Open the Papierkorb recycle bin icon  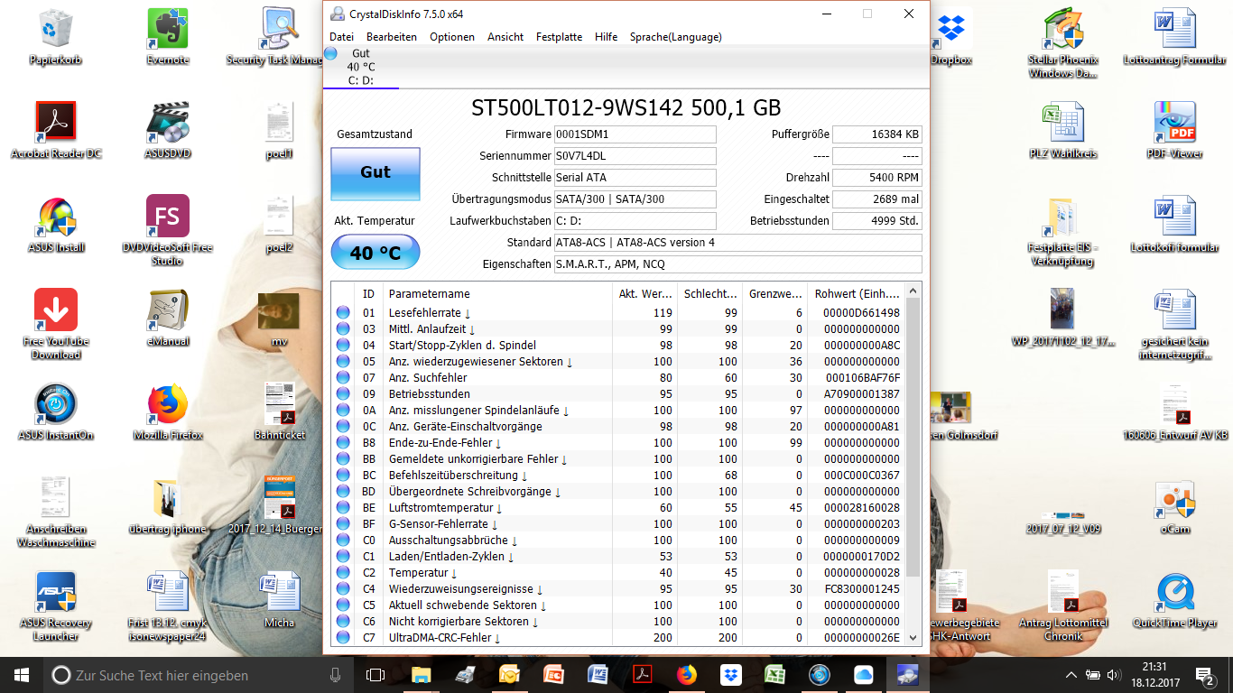[x=56, y=36]
